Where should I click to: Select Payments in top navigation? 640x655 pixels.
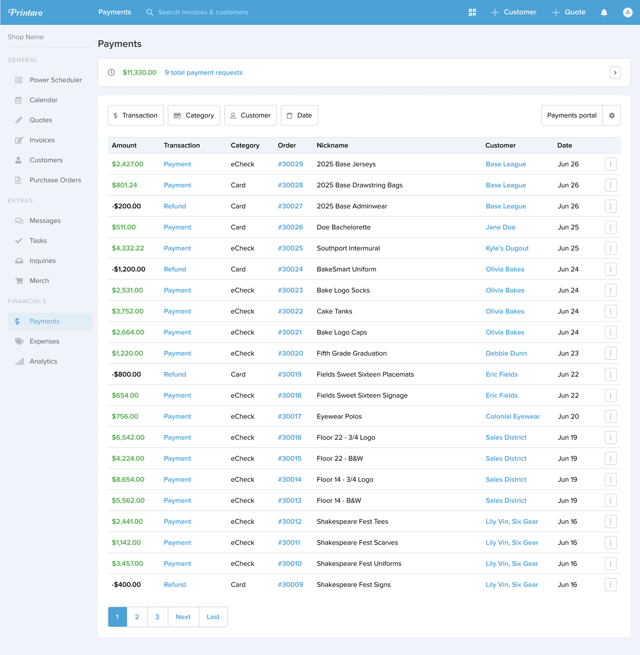115,12
